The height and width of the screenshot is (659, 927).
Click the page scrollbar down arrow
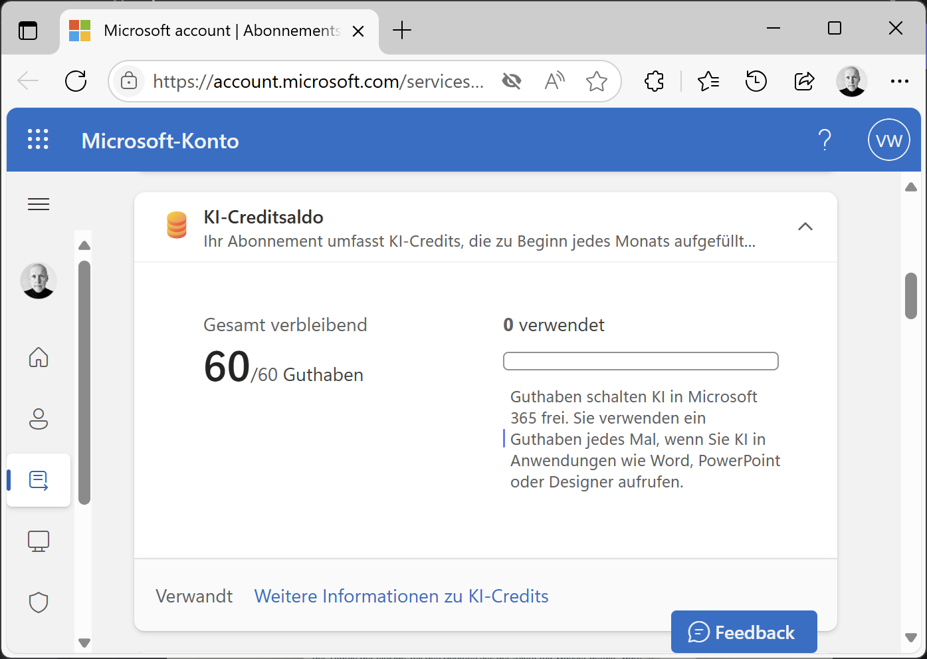(x=911, y=638)
